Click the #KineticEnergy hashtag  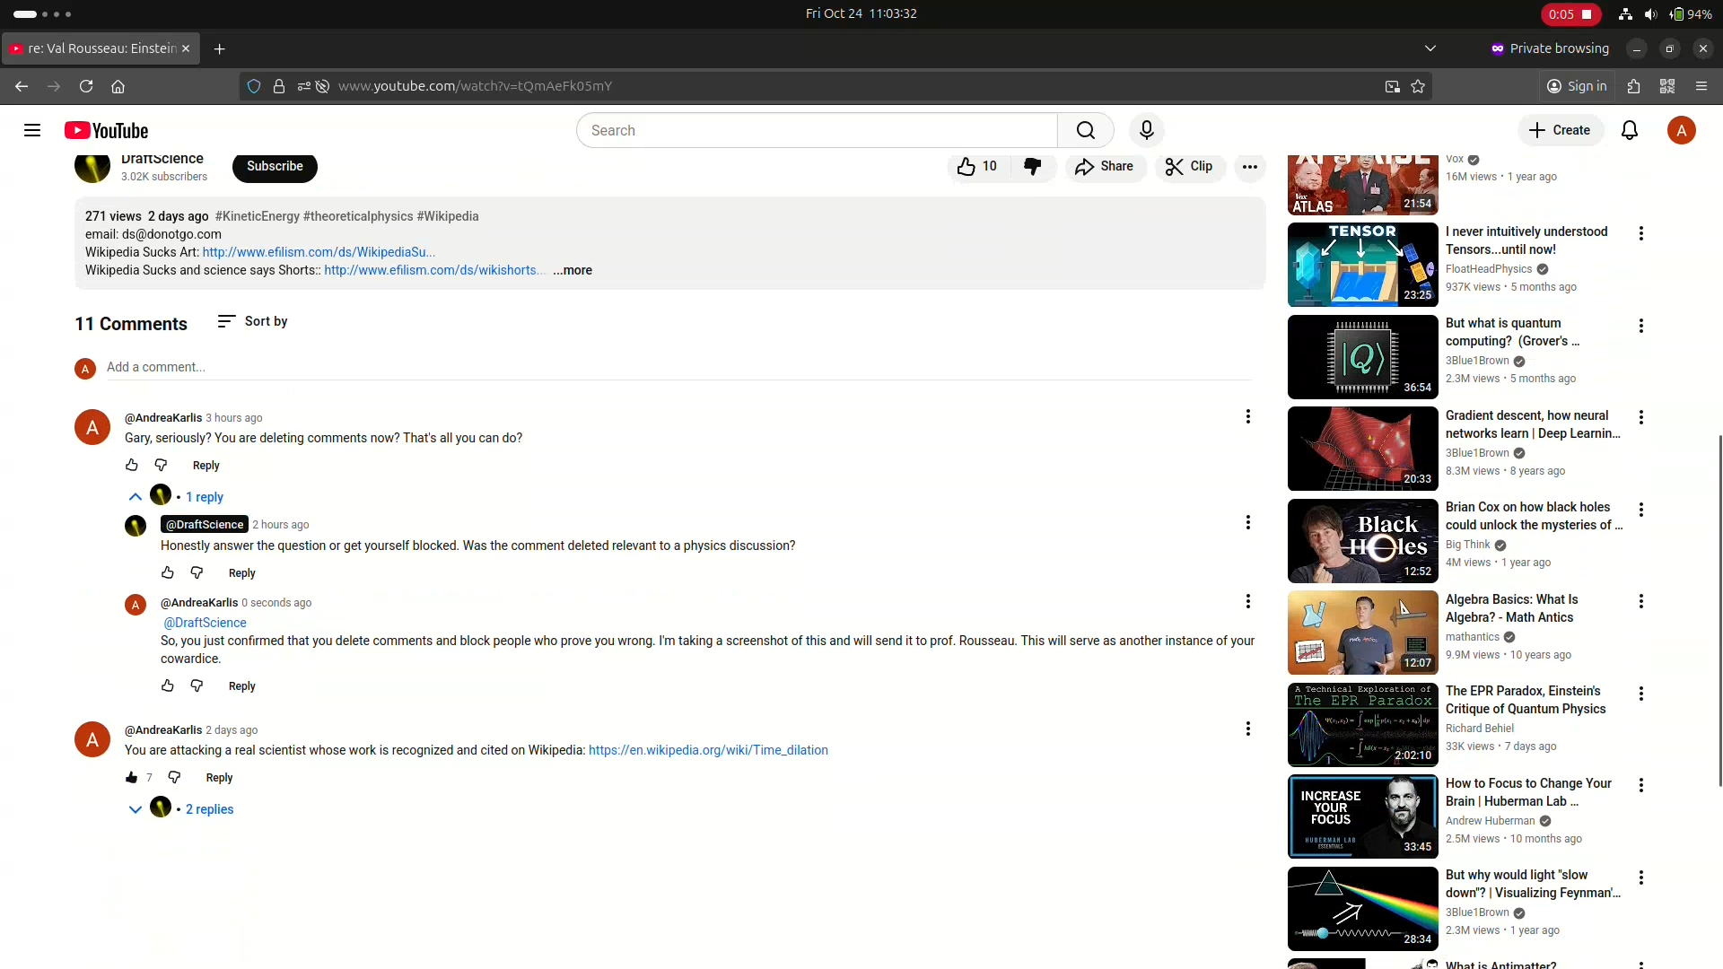coord(258,216)
